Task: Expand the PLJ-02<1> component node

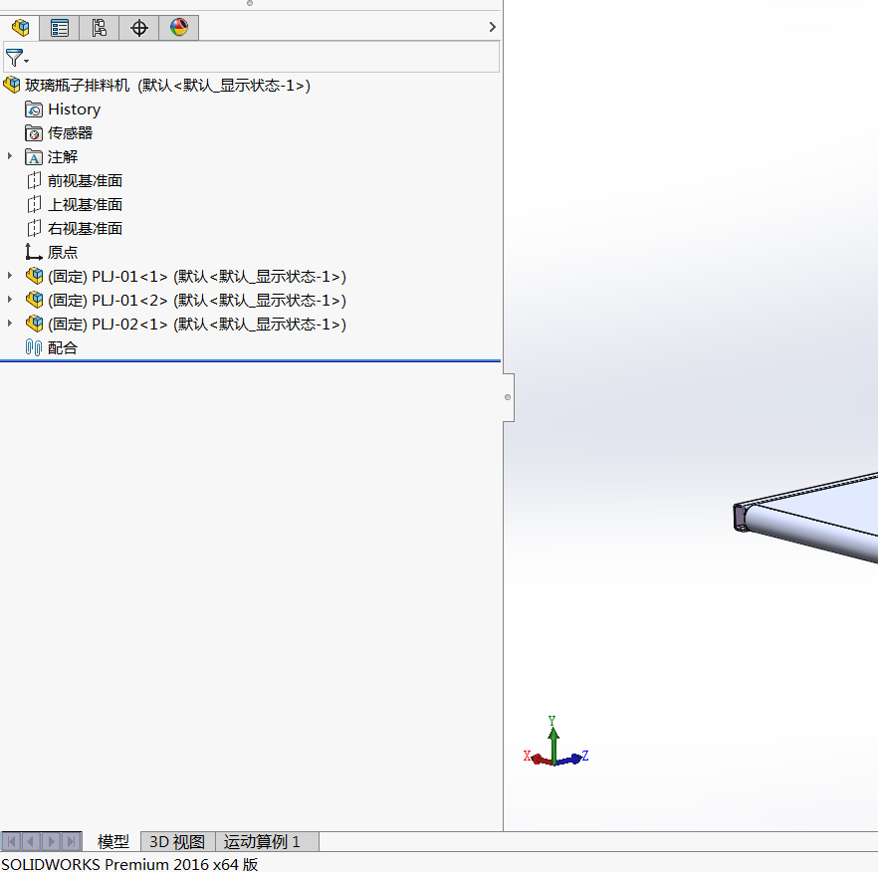Action: click(10, 324)
